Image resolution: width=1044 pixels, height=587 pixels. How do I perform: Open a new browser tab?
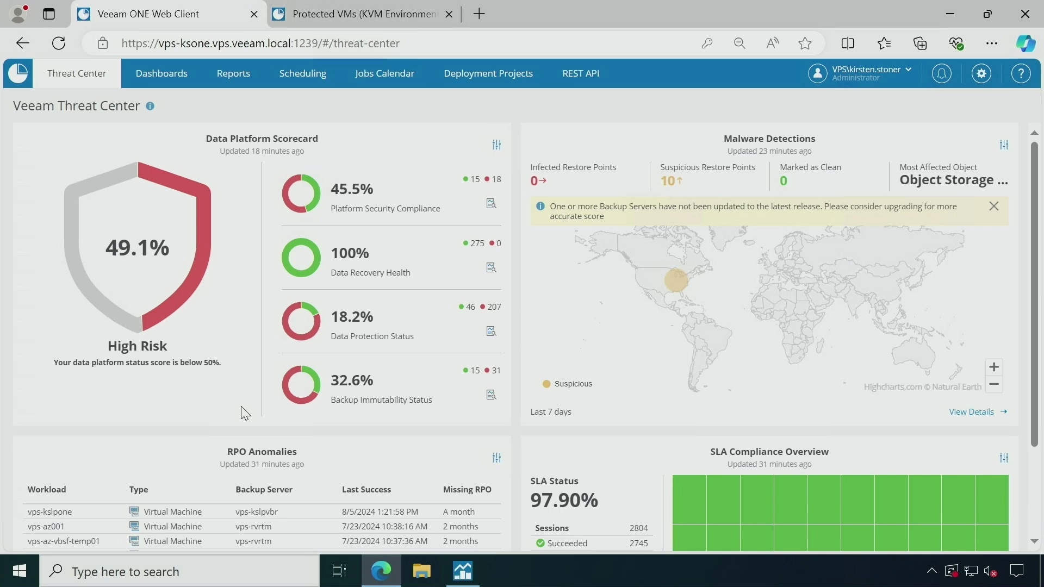coord(479,14)
